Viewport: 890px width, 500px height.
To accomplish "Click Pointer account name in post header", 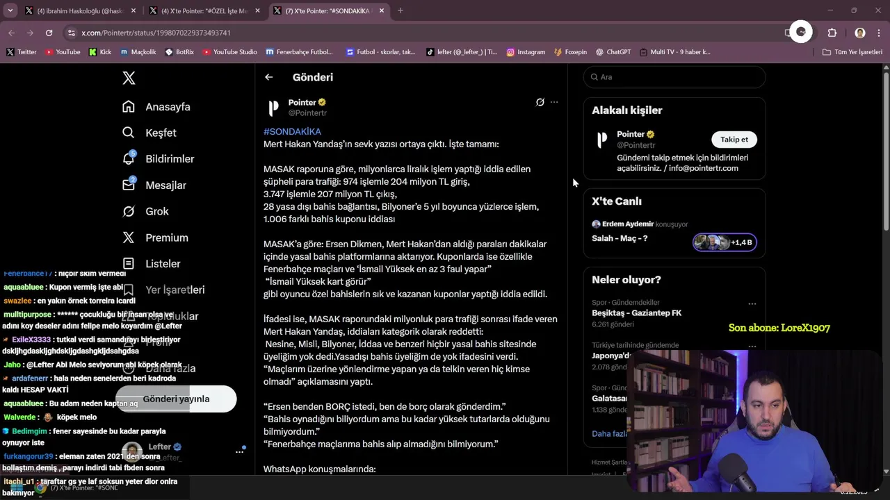I will point(302,102).
